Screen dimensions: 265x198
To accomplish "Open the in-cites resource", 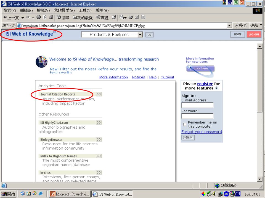I will coord(45,173).
